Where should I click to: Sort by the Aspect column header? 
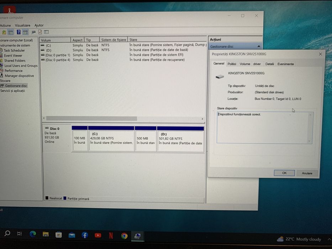pyautogui.click(x=78, y=40)
